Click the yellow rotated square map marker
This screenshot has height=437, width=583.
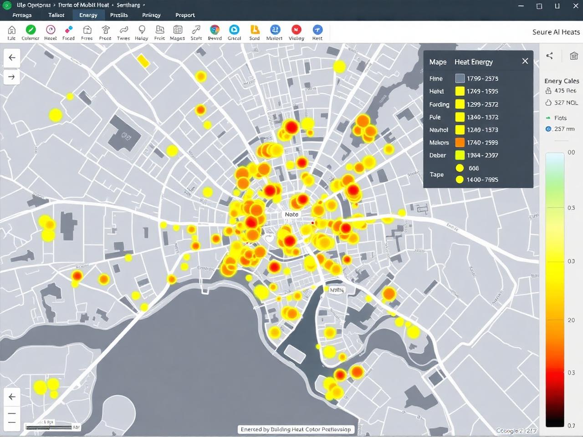click(143, 61)
